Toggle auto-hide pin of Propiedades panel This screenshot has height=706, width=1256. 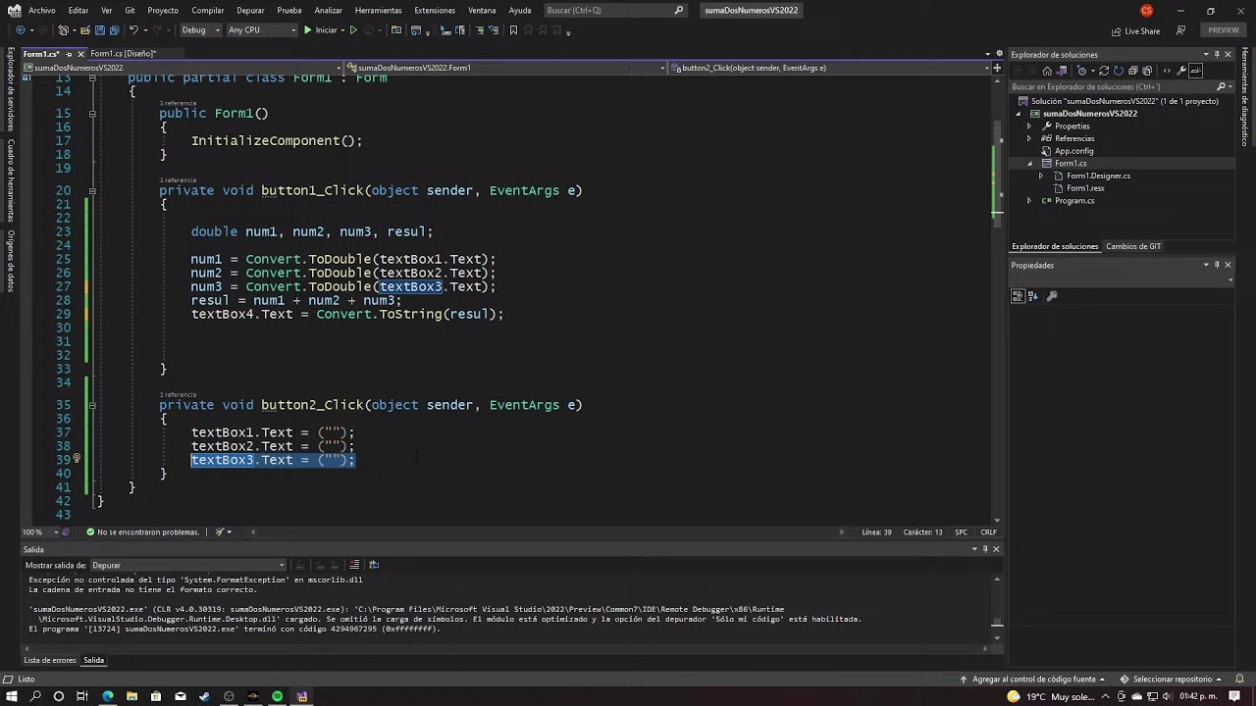pos(1217,265)
